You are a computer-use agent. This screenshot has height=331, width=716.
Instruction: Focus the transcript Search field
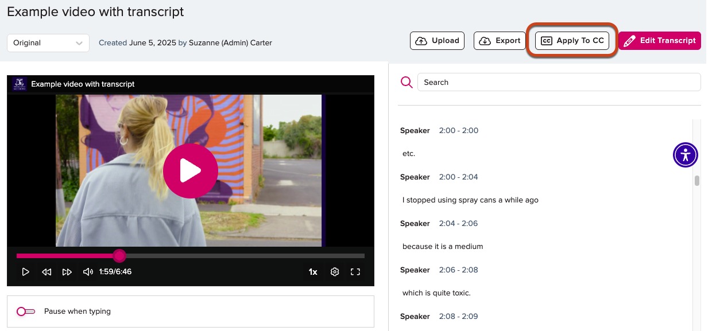(559, 82)
